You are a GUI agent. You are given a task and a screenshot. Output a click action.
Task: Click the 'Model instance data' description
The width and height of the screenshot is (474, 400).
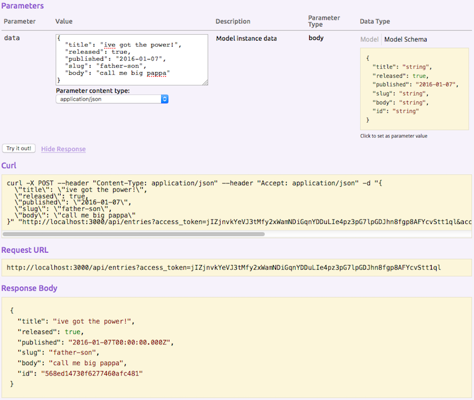(246, 39)
